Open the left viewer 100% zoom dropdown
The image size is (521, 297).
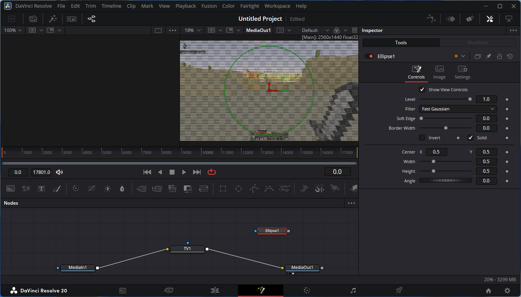[12, 30]
